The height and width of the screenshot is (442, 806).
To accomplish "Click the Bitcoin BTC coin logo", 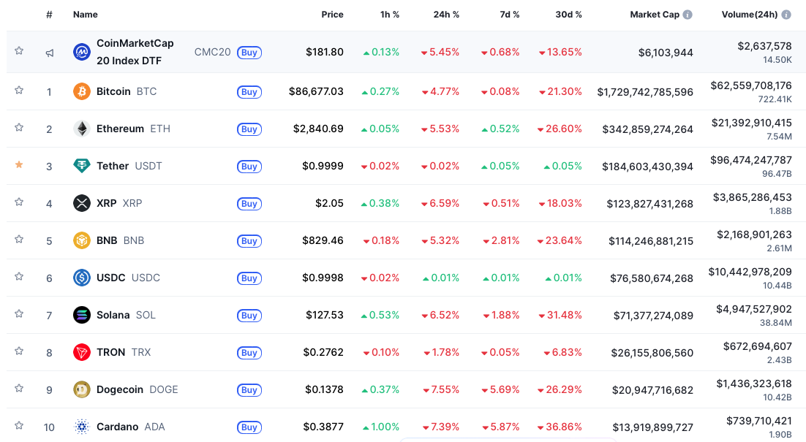I will tap(81, 91).
